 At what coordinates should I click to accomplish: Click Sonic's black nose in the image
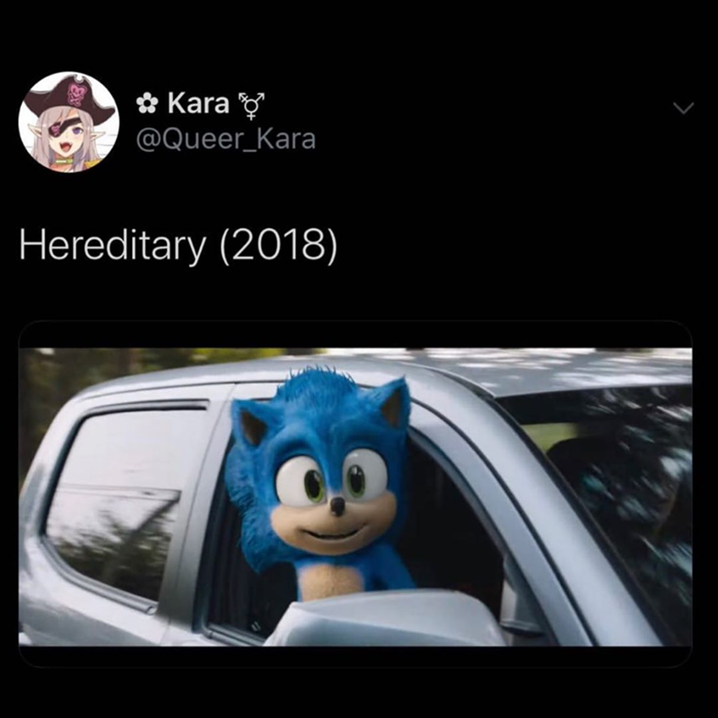point(337,505)
